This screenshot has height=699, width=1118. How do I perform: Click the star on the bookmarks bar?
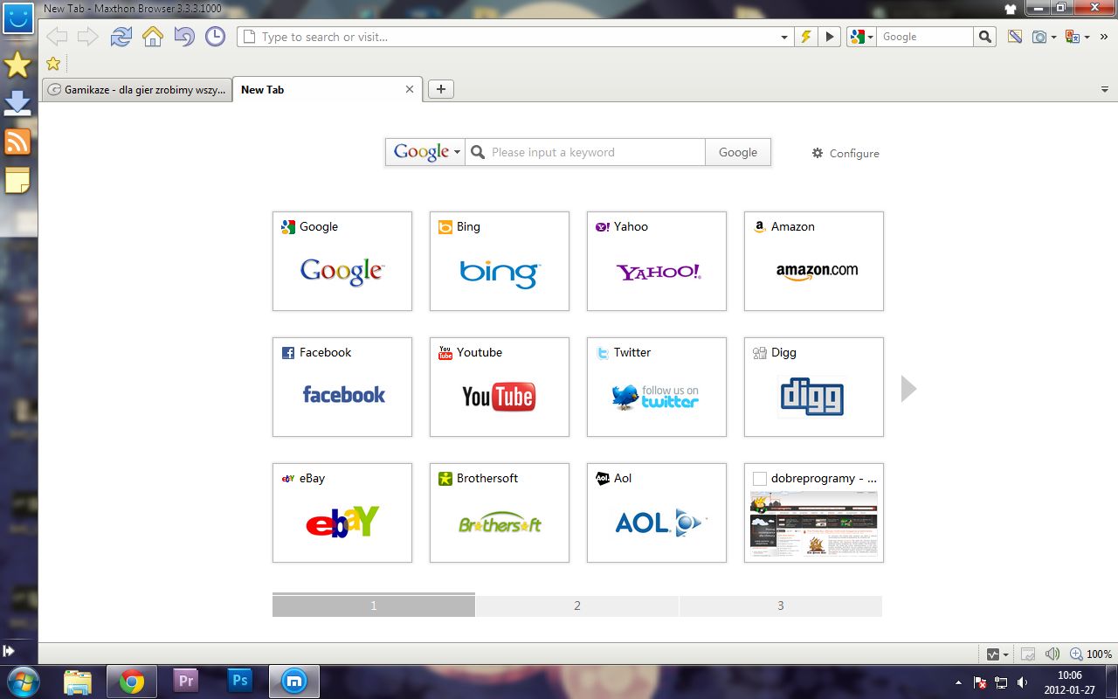(52, 63)
